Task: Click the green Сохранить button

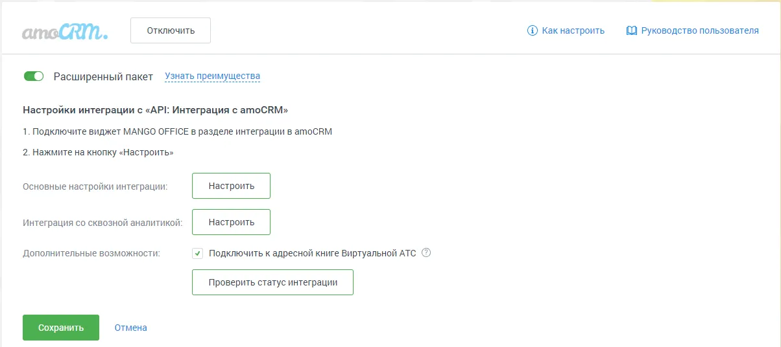Action: (61, 328)
